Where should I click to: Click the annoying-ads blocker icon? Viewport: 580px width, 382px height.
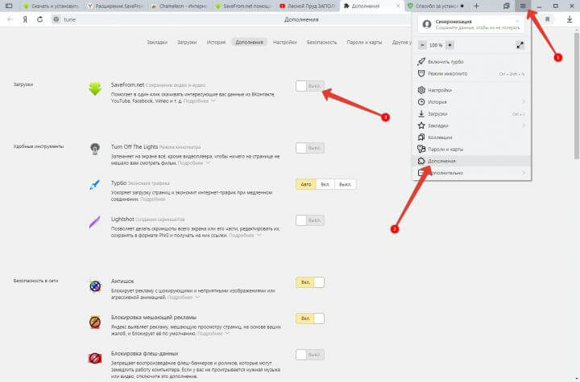pyautogui.click(x=95, y=322)
